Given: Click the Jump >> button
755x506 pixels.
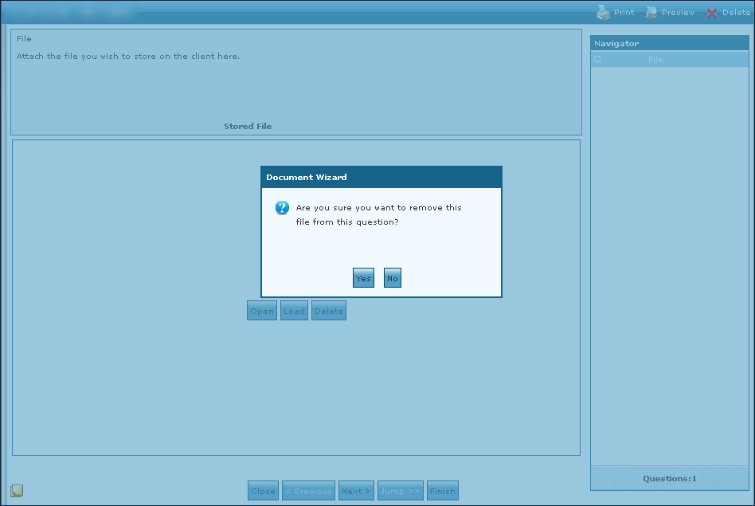Looking at the screenshot, I should pyautogui.click(x=401, y=491).
